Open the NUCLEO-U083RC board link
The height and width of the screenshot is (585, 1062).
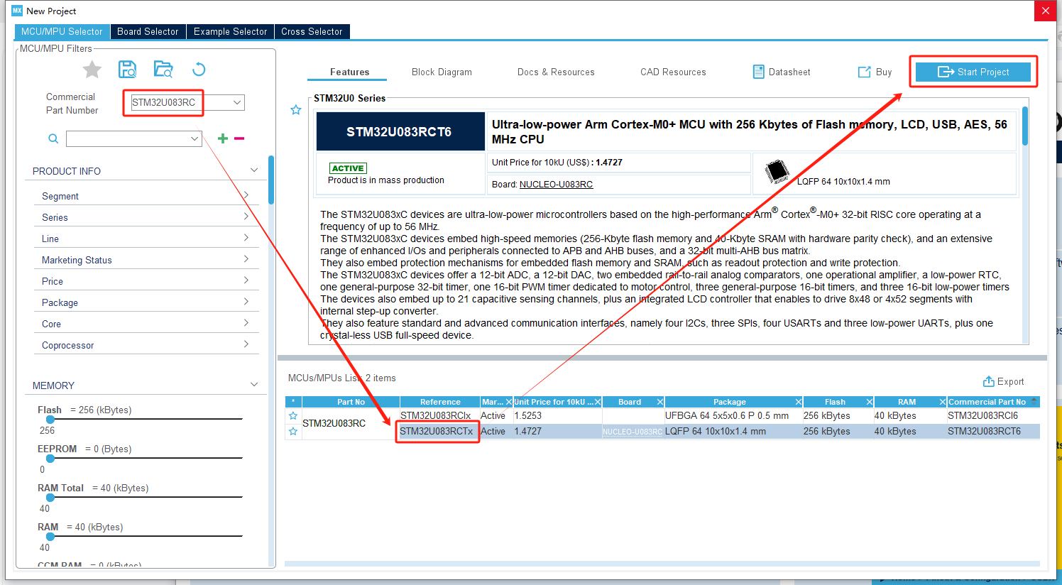click(x=556, y=185)
